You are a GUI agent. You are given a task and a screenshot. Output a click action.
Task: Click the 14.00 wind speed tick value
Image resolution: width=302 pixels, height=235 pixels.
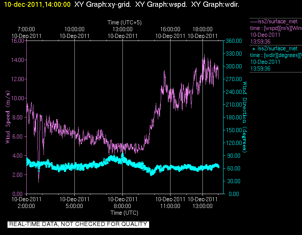tap(18, 60)
